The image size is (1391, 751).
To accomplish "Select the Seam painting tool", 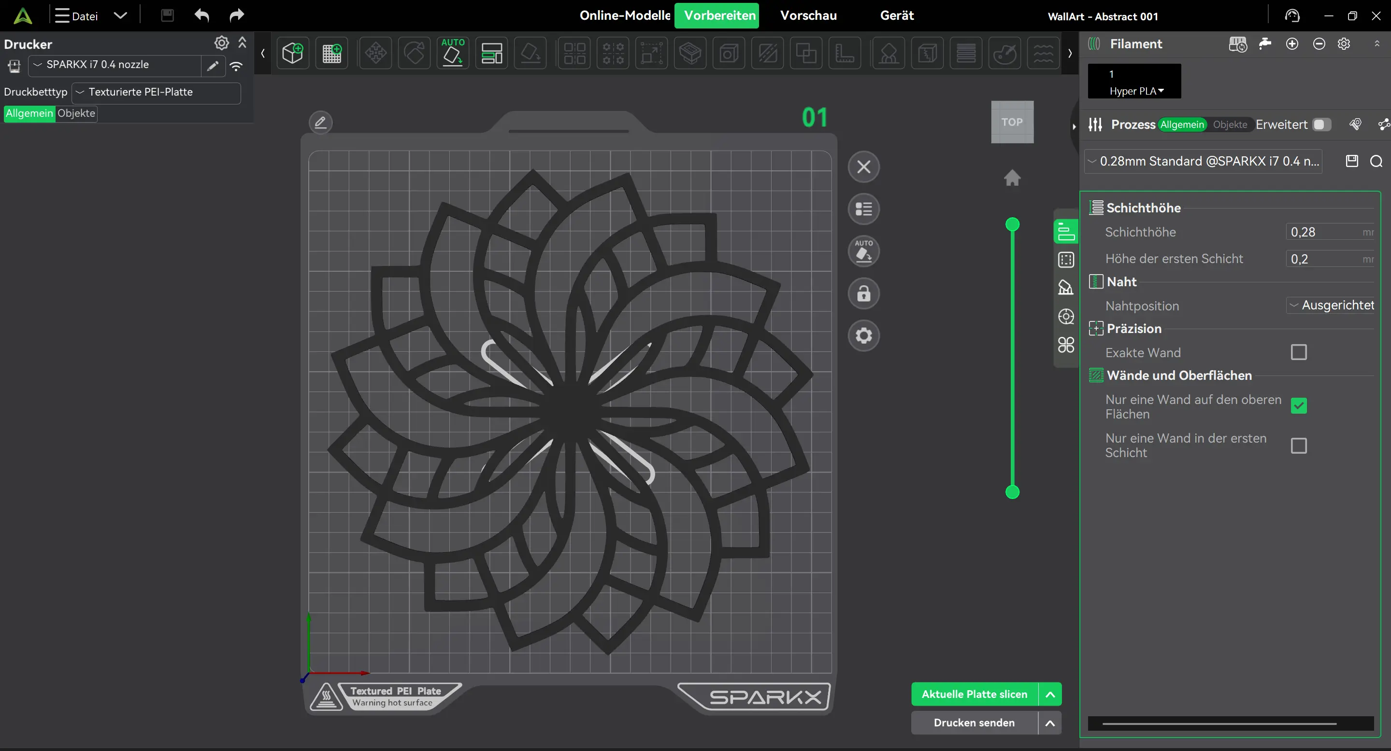I will 927,54.
